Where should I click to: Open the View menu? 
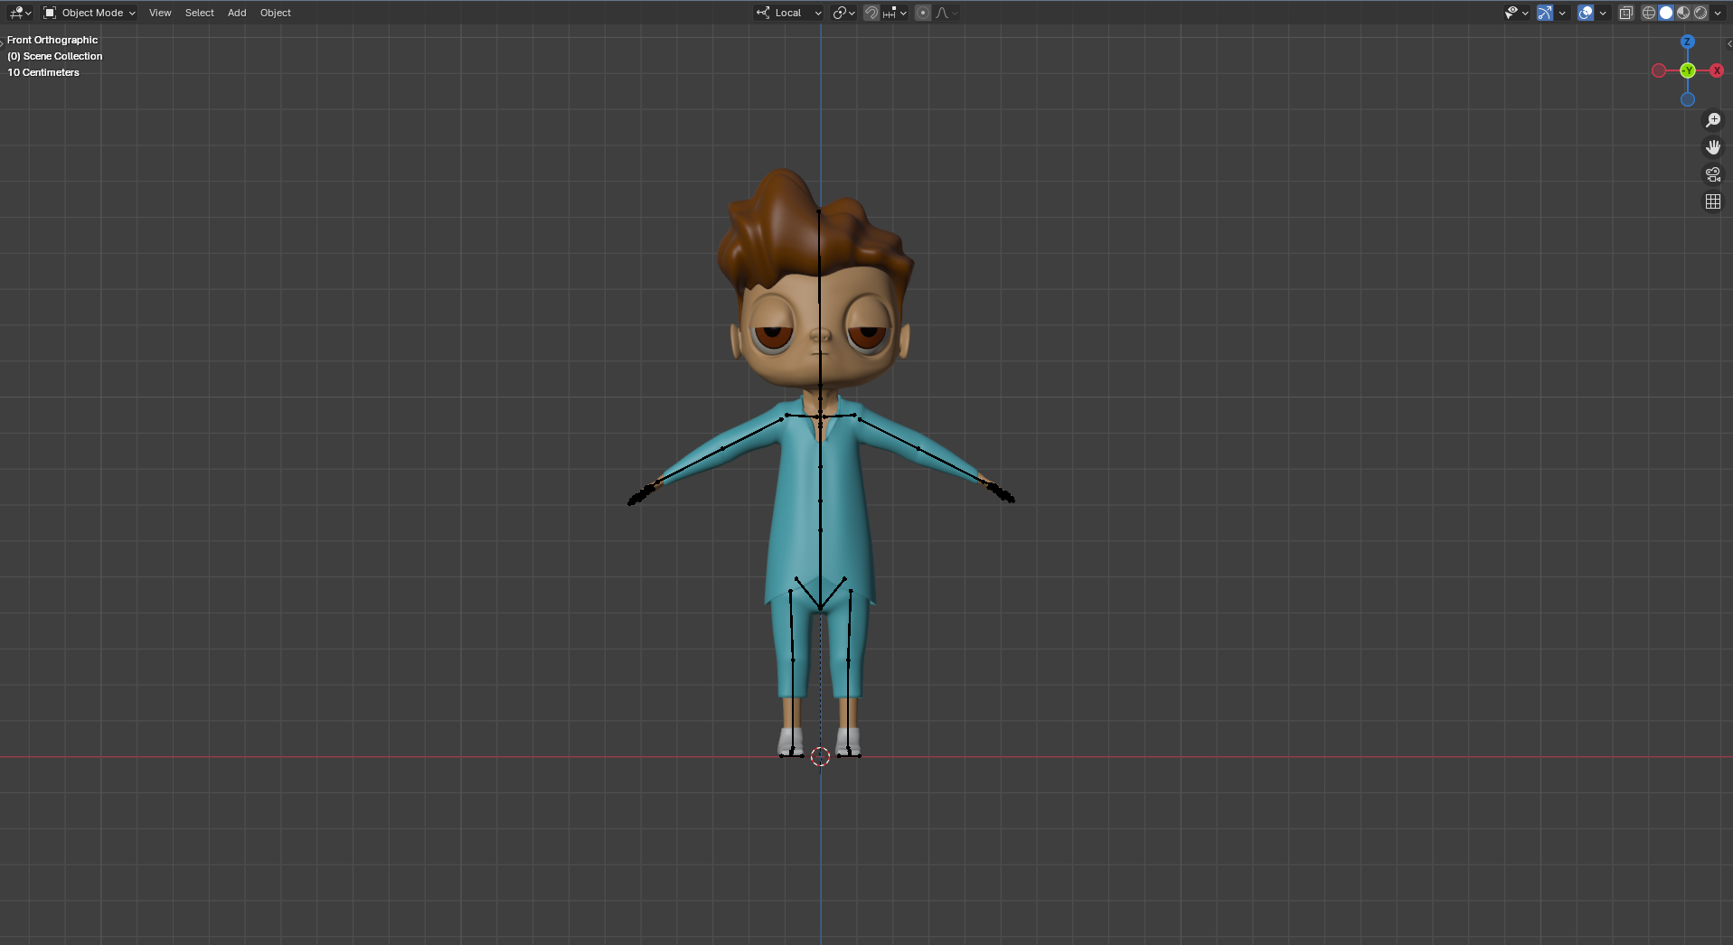(160, 13)
